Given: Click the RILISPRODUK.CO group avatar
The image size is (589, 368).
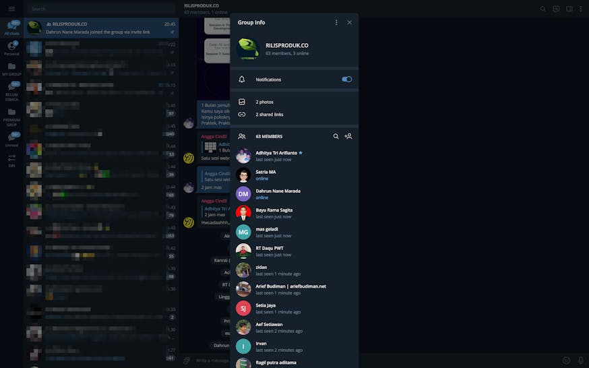Looking at the screenshot, I should (247, 49).
